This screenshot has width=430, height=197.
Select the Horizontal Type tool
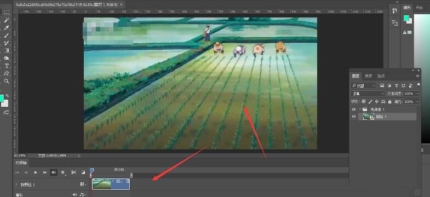point(7,66)
